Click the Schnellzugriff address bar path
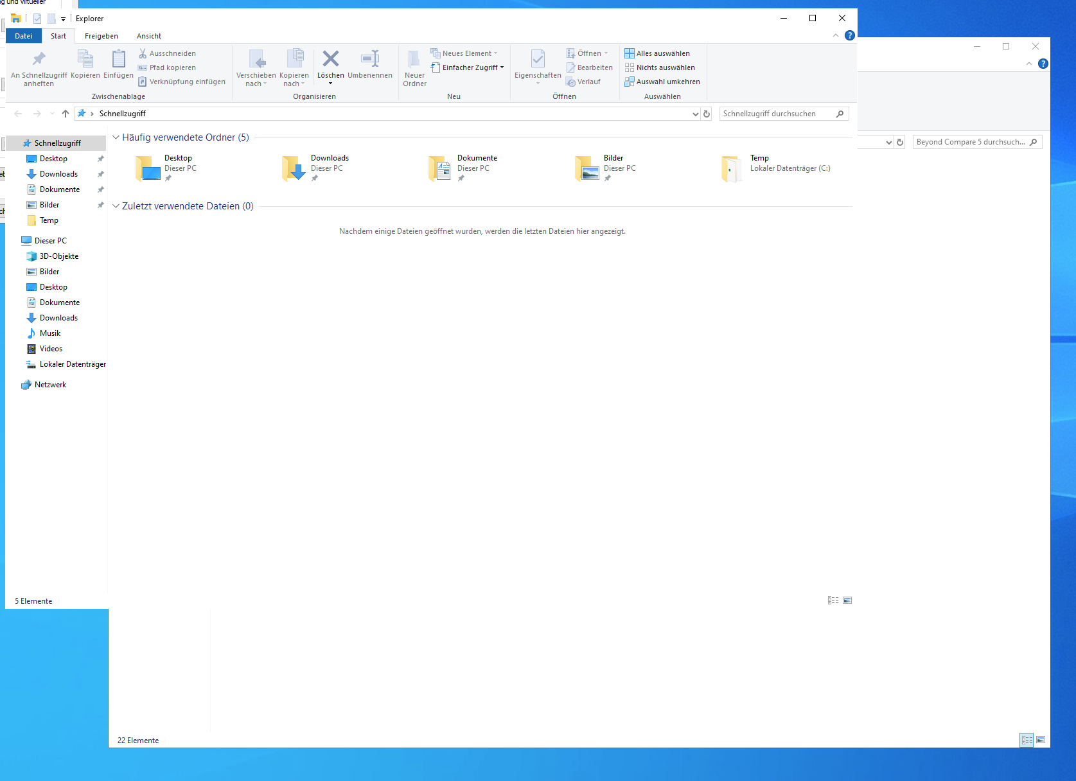 (x=123, y=114)
